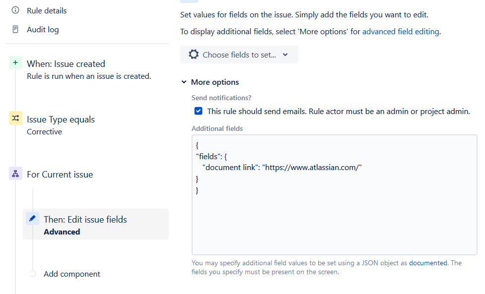Select the When: Issue created trigger
Image resolution: width=485 pixels, height=294 pixels.
(66, 63)
